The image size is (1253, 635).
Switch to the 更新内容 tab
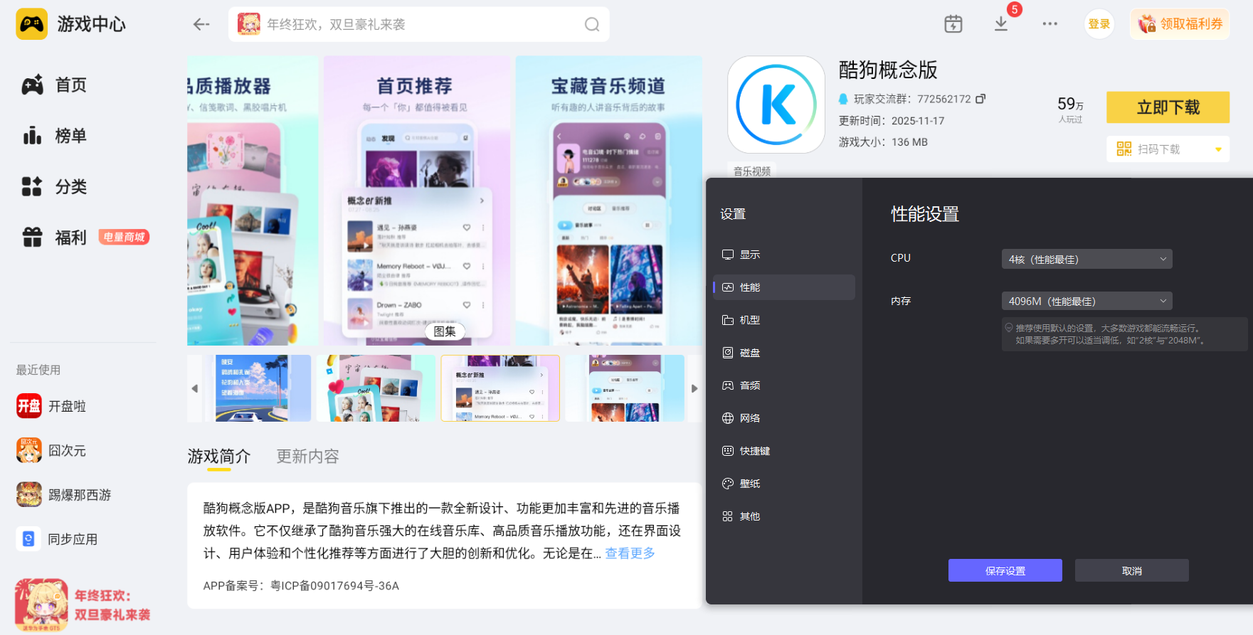tap(307, 457)
